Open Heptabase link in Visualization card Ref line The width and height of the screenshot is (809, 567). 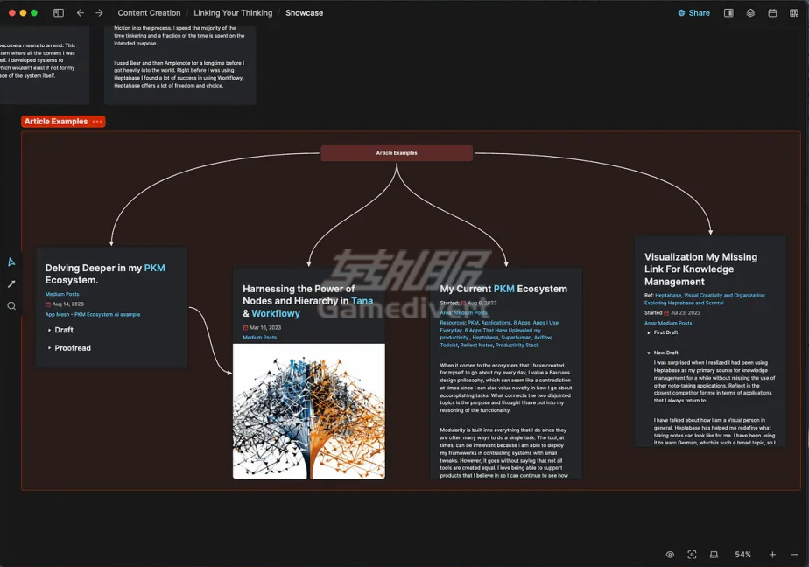[668, 296]
